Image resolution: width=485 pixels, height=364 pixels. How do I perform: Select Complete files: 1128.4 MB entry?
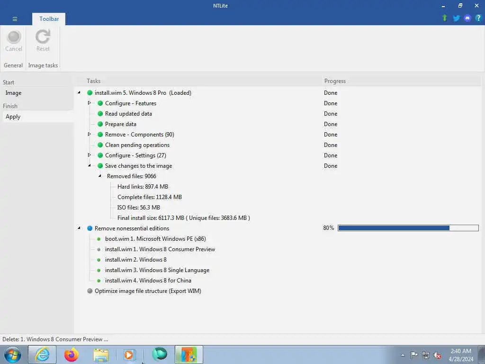(x=149, y=197)
